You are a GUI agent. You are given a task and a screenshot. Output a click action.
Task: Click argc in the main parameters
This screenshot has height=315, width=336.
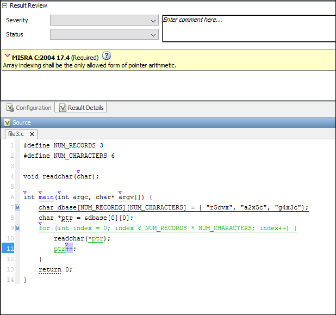pyautogui.click(x=80, y=197)
